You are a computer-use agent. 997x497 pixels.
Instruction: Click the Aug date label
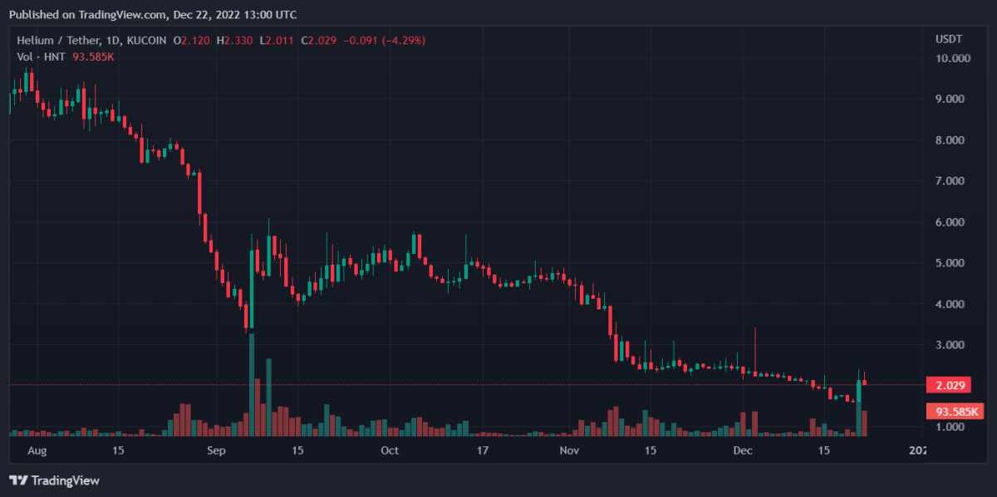click(x=38, y=451)
